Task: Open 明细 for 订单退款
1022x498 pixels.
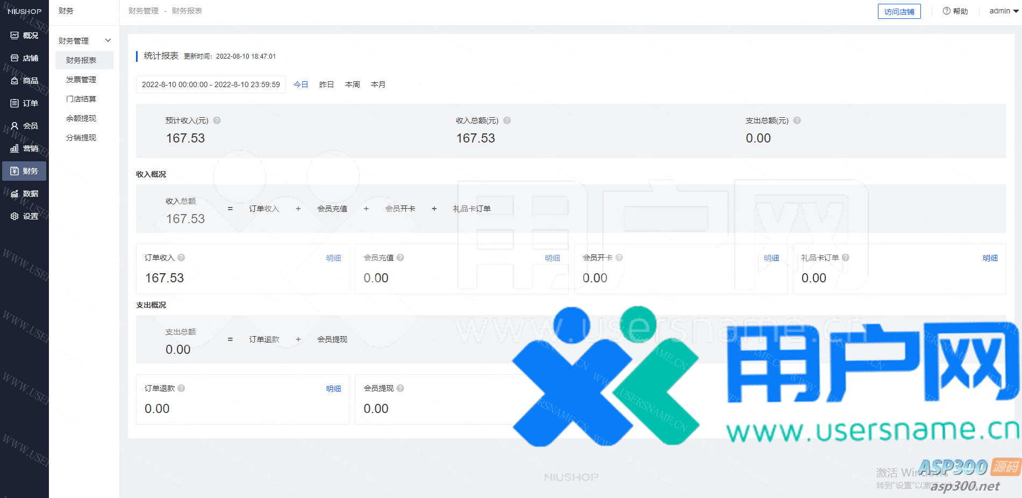Action: click(333, 389)
